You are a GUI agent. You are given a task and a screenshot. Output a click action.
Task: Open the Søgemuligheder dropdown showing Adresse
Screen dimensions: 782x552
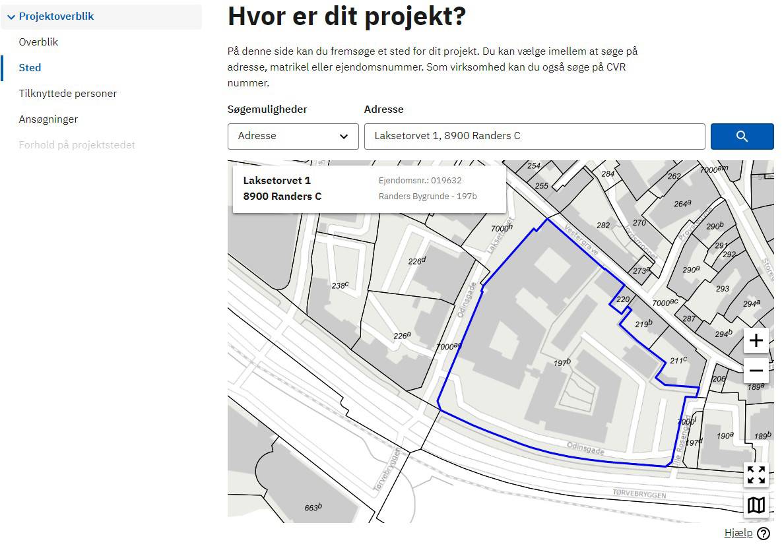click(x=293, y=137)
